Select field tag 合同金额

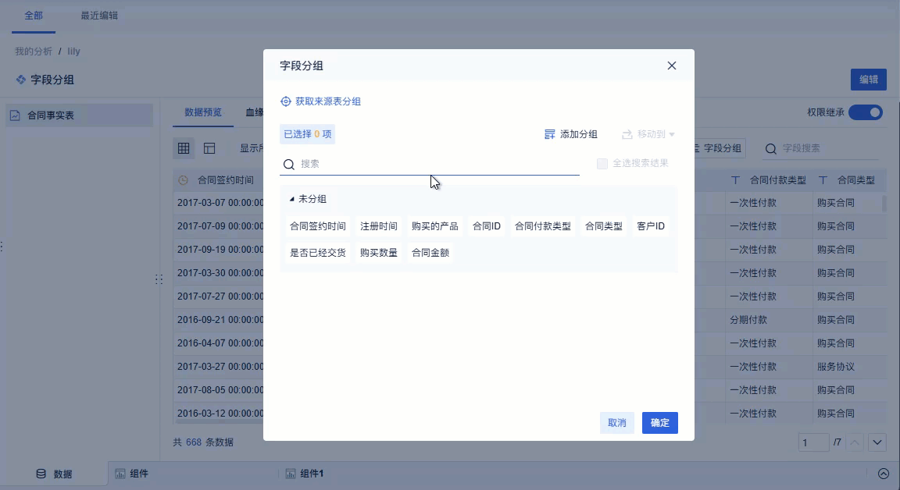pos(430,253)
